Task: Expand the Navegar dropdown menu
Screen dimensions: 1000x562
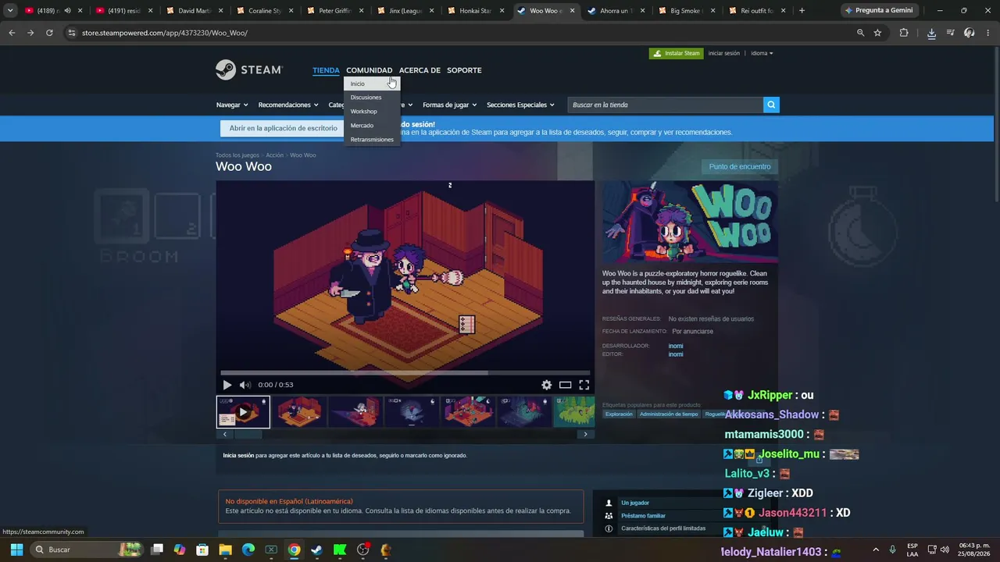Action: [232, 105]
